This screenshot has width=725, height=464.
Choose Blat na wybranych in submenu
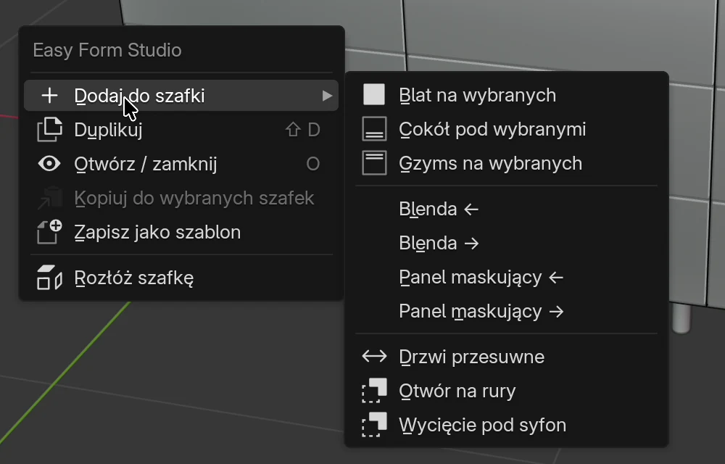point(507,95)
